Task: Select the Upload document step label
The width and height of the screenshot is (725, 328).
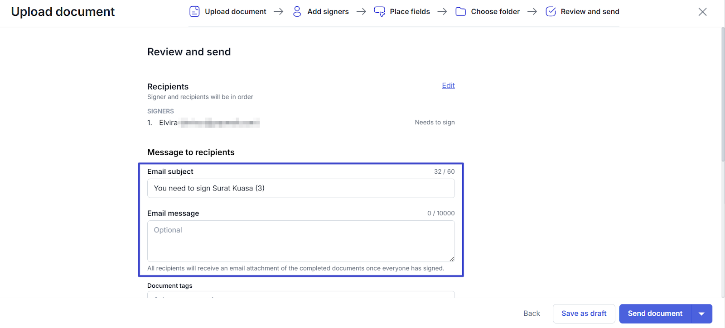Action: (x=235, y=12)
